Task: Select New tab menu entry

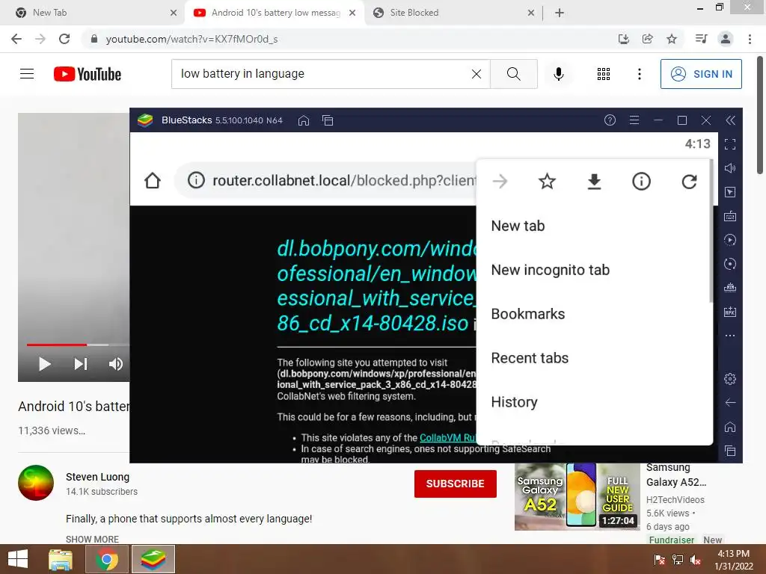Action: click(x=594, y=226)
